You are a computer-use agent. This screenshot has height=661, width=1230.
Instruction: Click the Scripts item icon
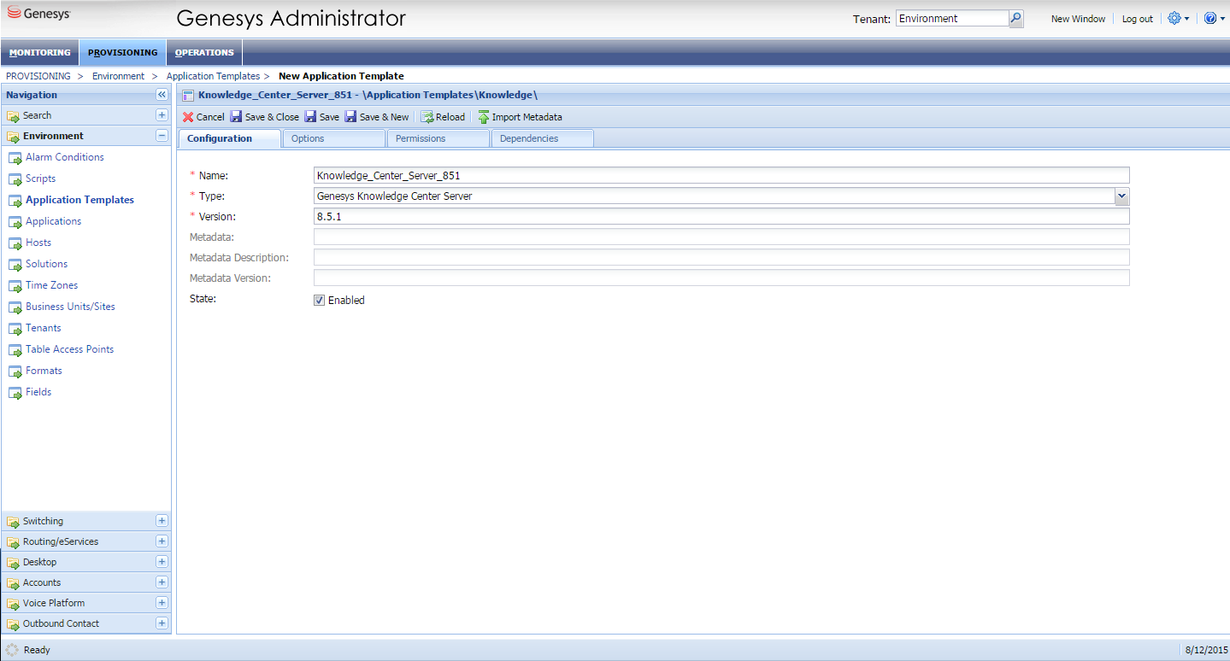(15, 179)
